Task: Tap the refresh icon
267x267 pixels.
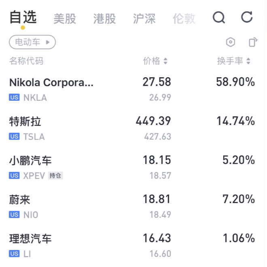Action: (247, 17)
